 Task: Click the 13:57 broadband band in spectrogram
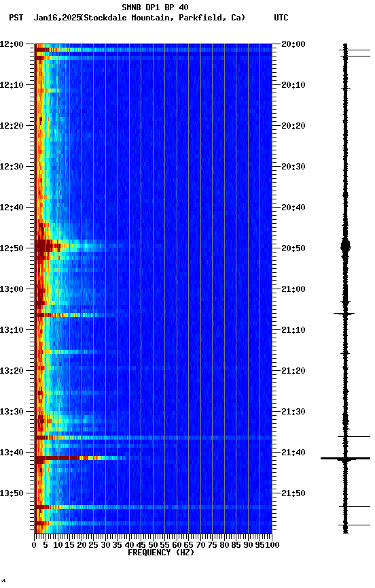(153, 523)
